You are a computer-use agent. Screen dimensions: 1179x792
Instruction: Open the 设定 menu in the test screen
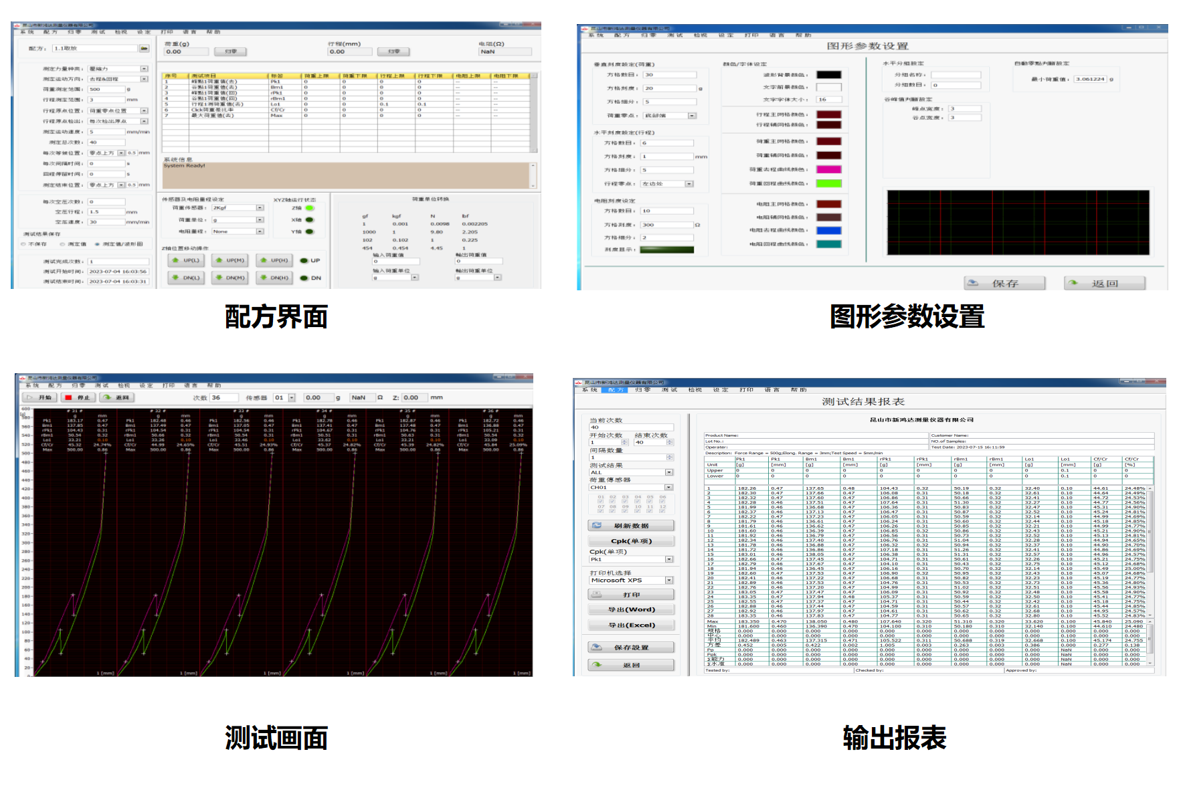point(146,385)
